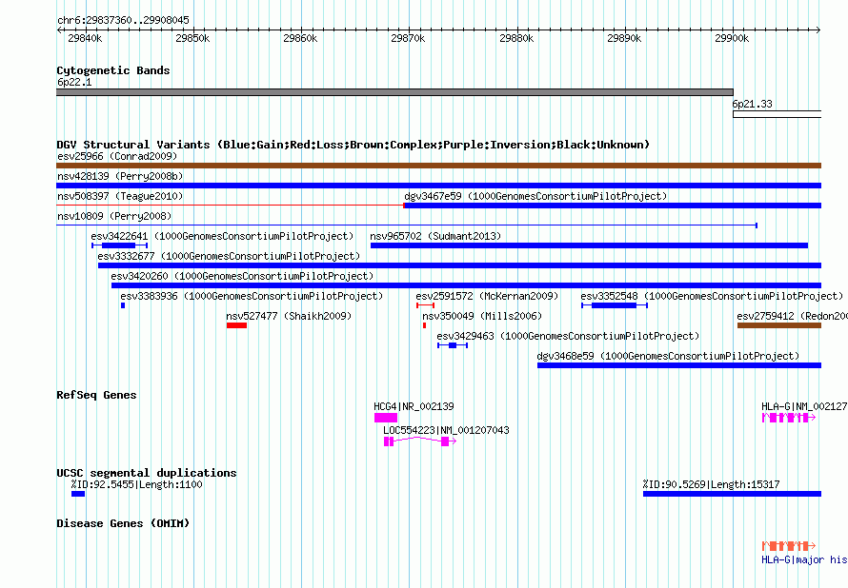Click the blue nsv428139 gain bar
The width and height of the screenshot is (848, 588).
tap(438, 186)
